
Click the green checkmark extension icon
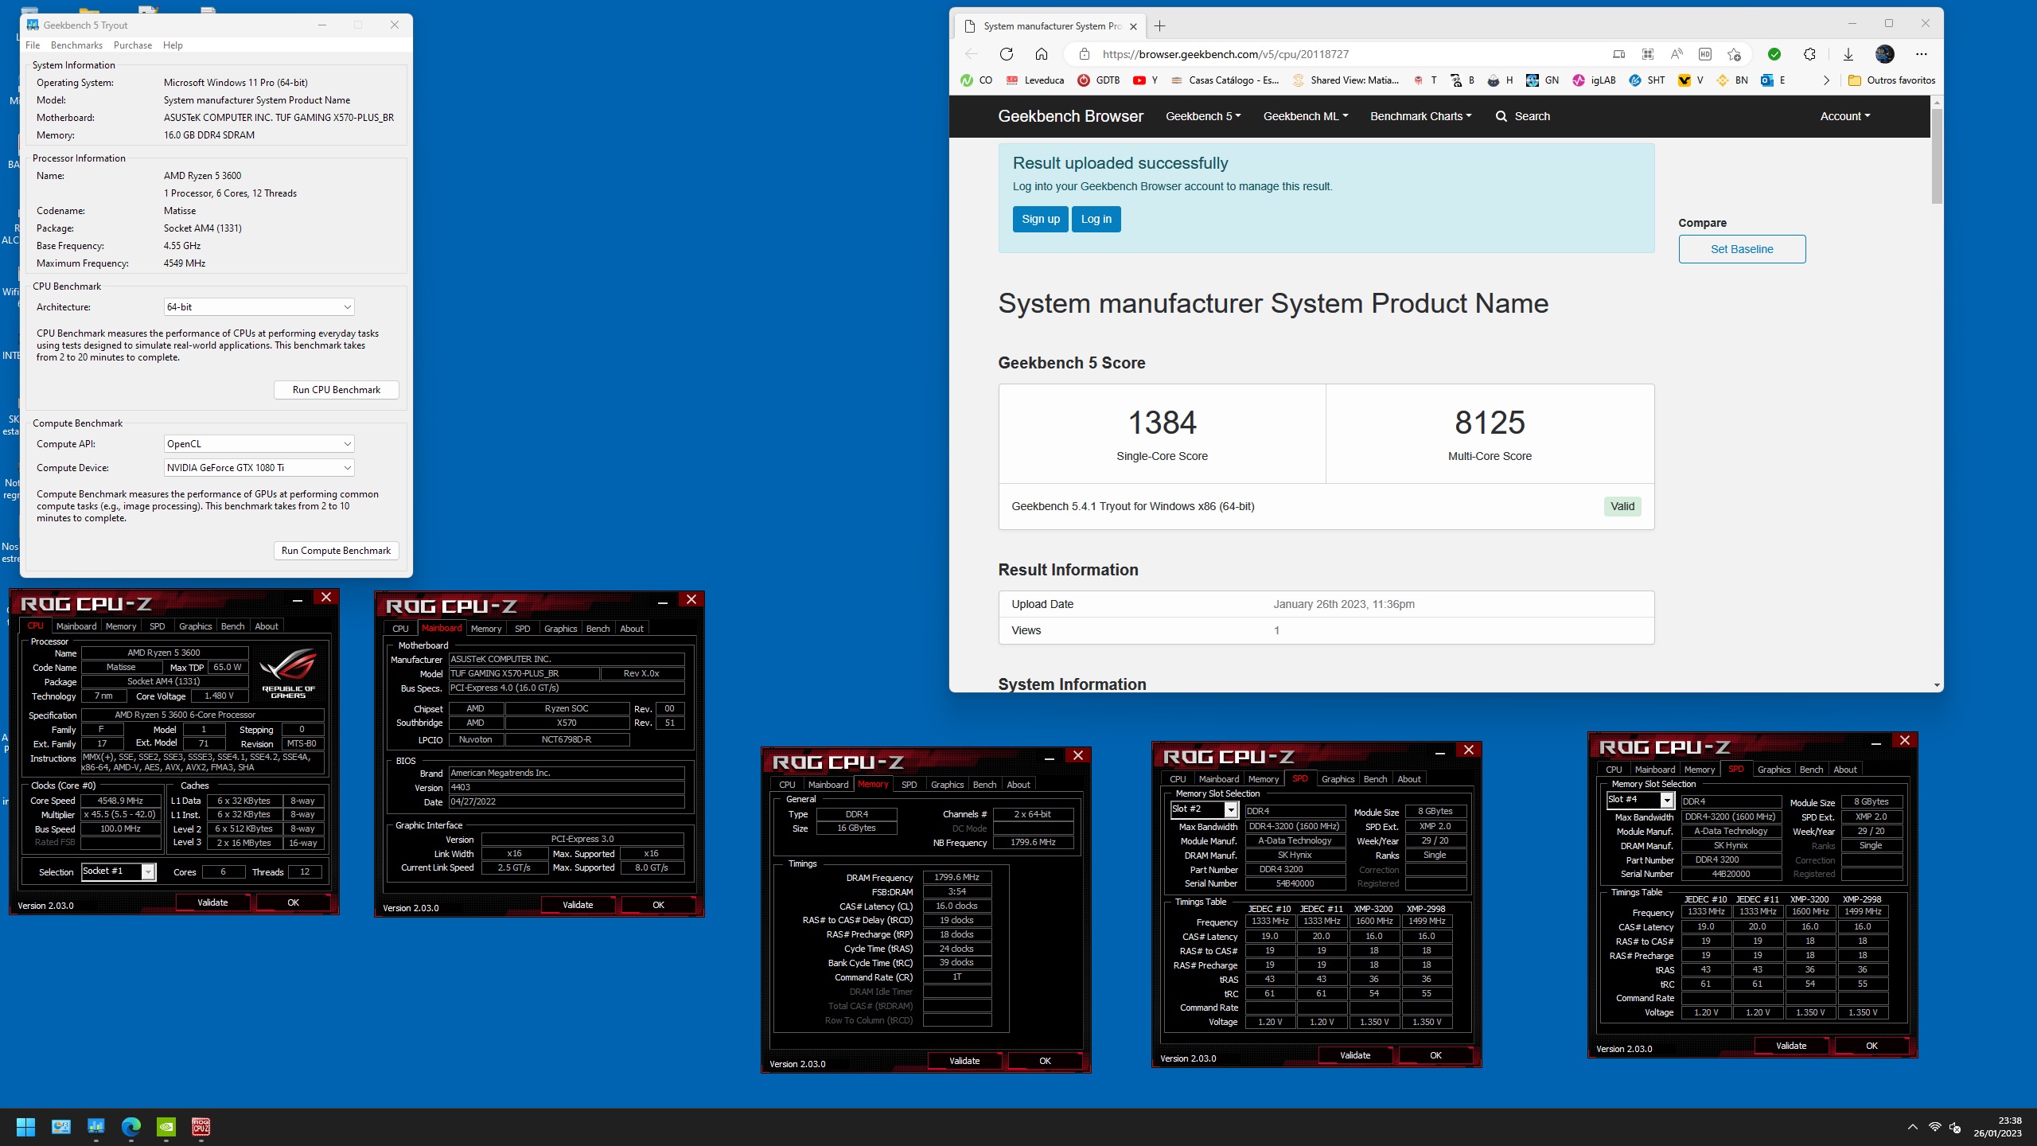click(1774, 54)
